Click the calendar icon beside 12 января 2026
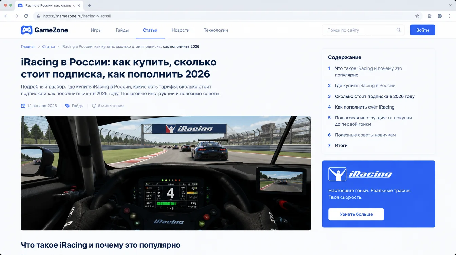Viewport: 456px width, 255px height. (x=23, y=106)
